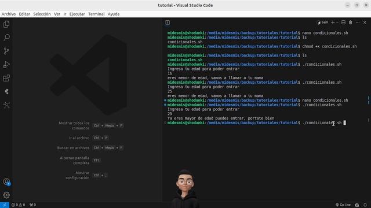Open the Ver menu
Viewport: 371px width, 208px height.
pyautogui.click(x=57, y=14)
